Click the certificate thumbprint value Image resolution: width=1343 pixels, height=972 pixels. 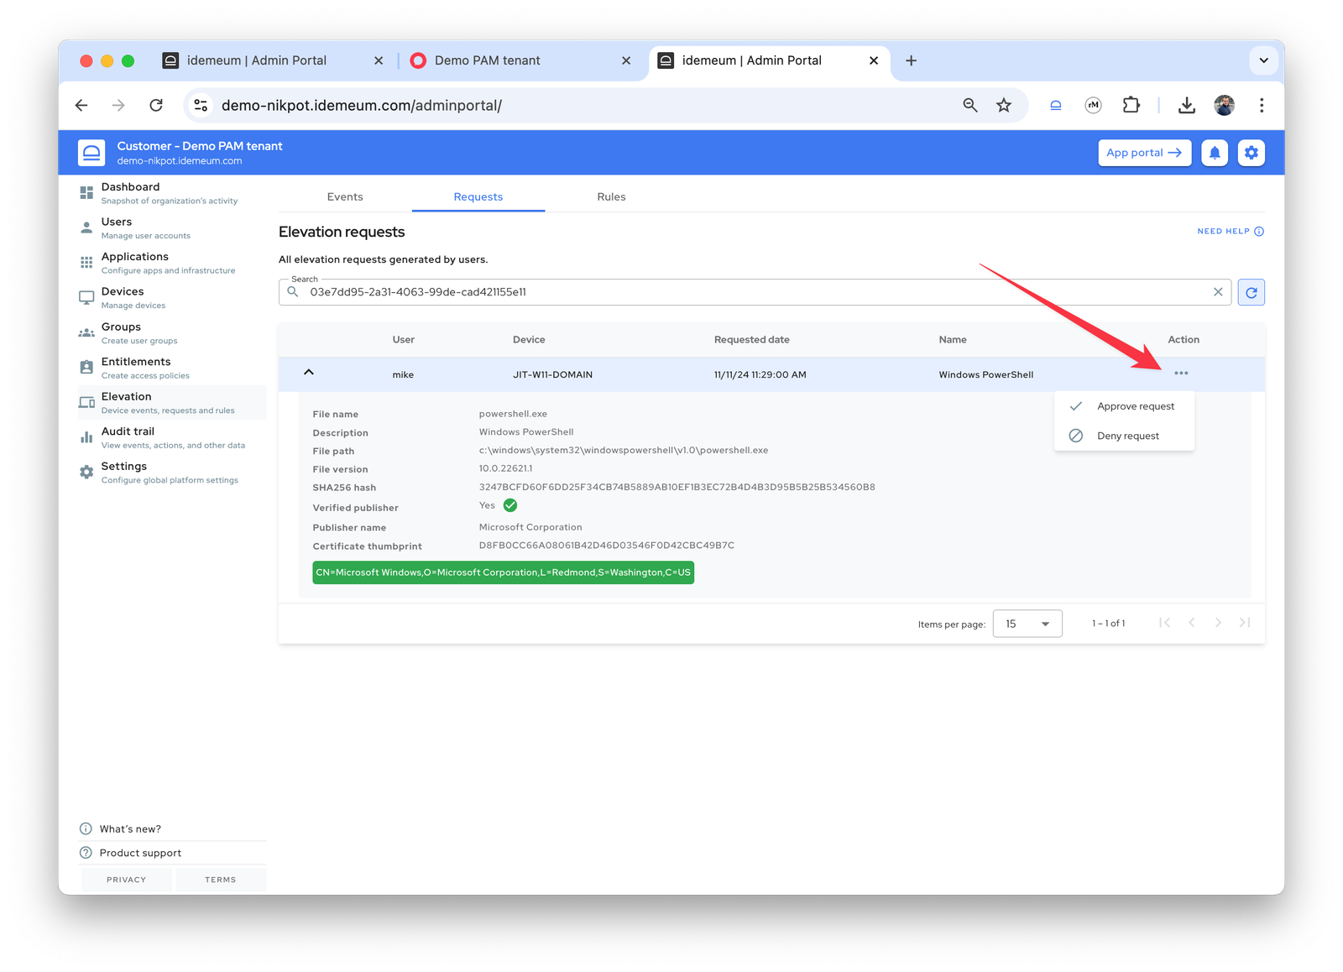[x=606, y=546]
